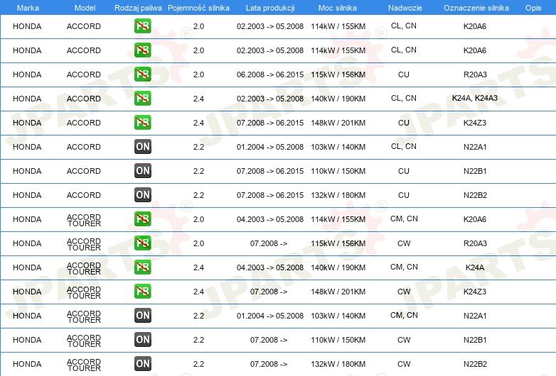Viewport: 556px width, 376px height.
Task: Click the petrol icon in the Accord Tourer K24A row
Action: (142, 267)
